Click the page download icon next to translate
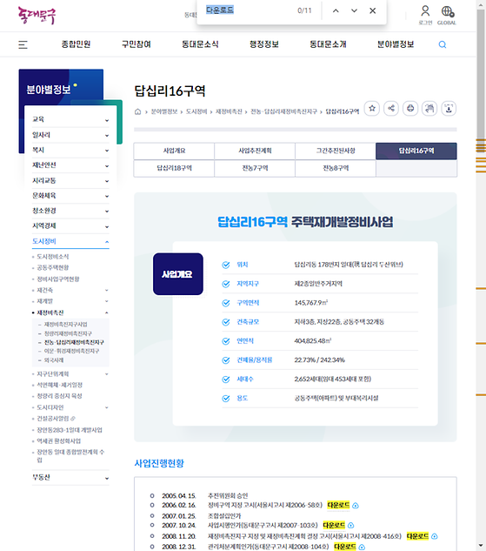The width and height of the screenshot is (486, 551). coord(449,108)
